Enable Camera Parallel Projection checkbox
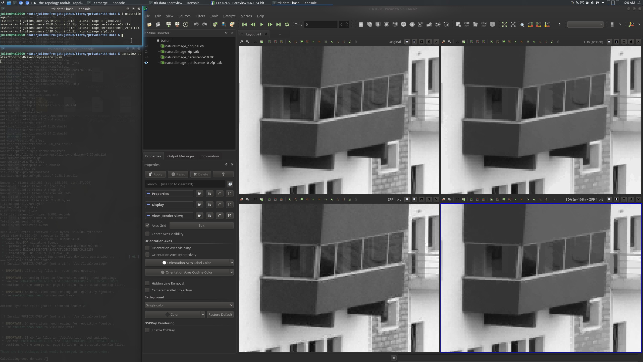 (x=147, y=290)
